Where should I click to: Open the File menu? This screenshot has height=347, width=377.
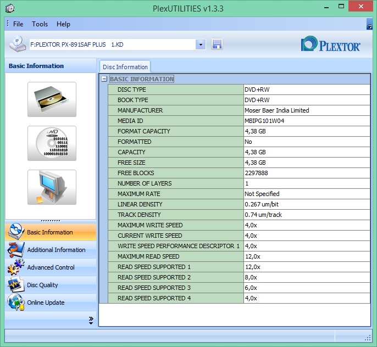click(18, 24)
